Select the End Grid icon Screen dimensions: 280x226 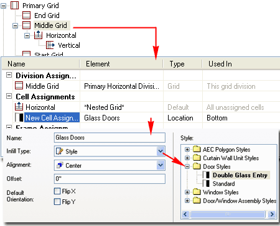pyautogui.click(x=27, y=16)
